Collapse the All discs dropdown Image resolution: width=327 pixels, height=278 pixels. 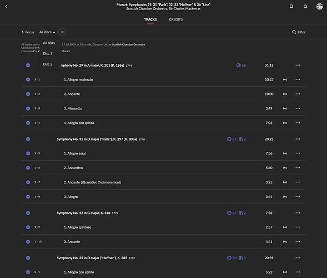point(47,32)
